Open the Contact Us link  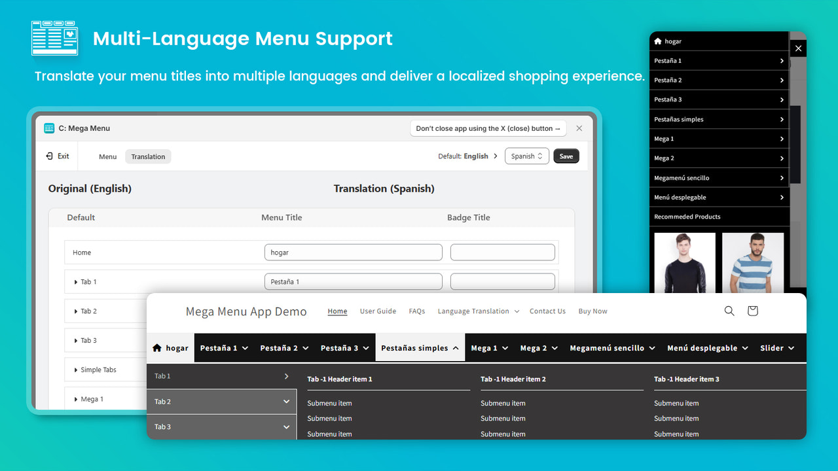point(547,311)
